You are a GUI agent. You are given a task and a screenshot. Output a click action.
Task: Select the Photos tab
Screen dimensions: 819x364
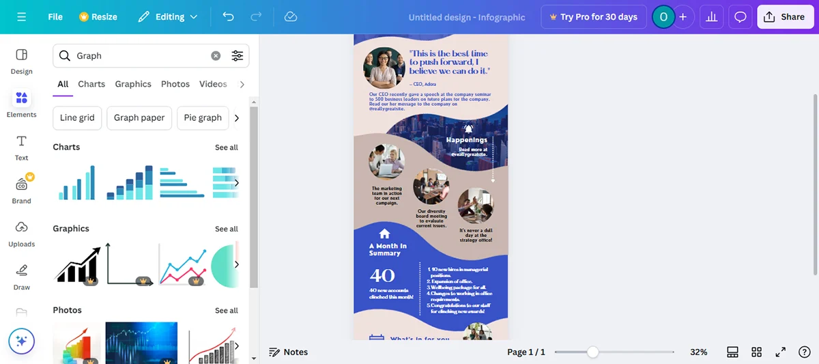point(175,84)
